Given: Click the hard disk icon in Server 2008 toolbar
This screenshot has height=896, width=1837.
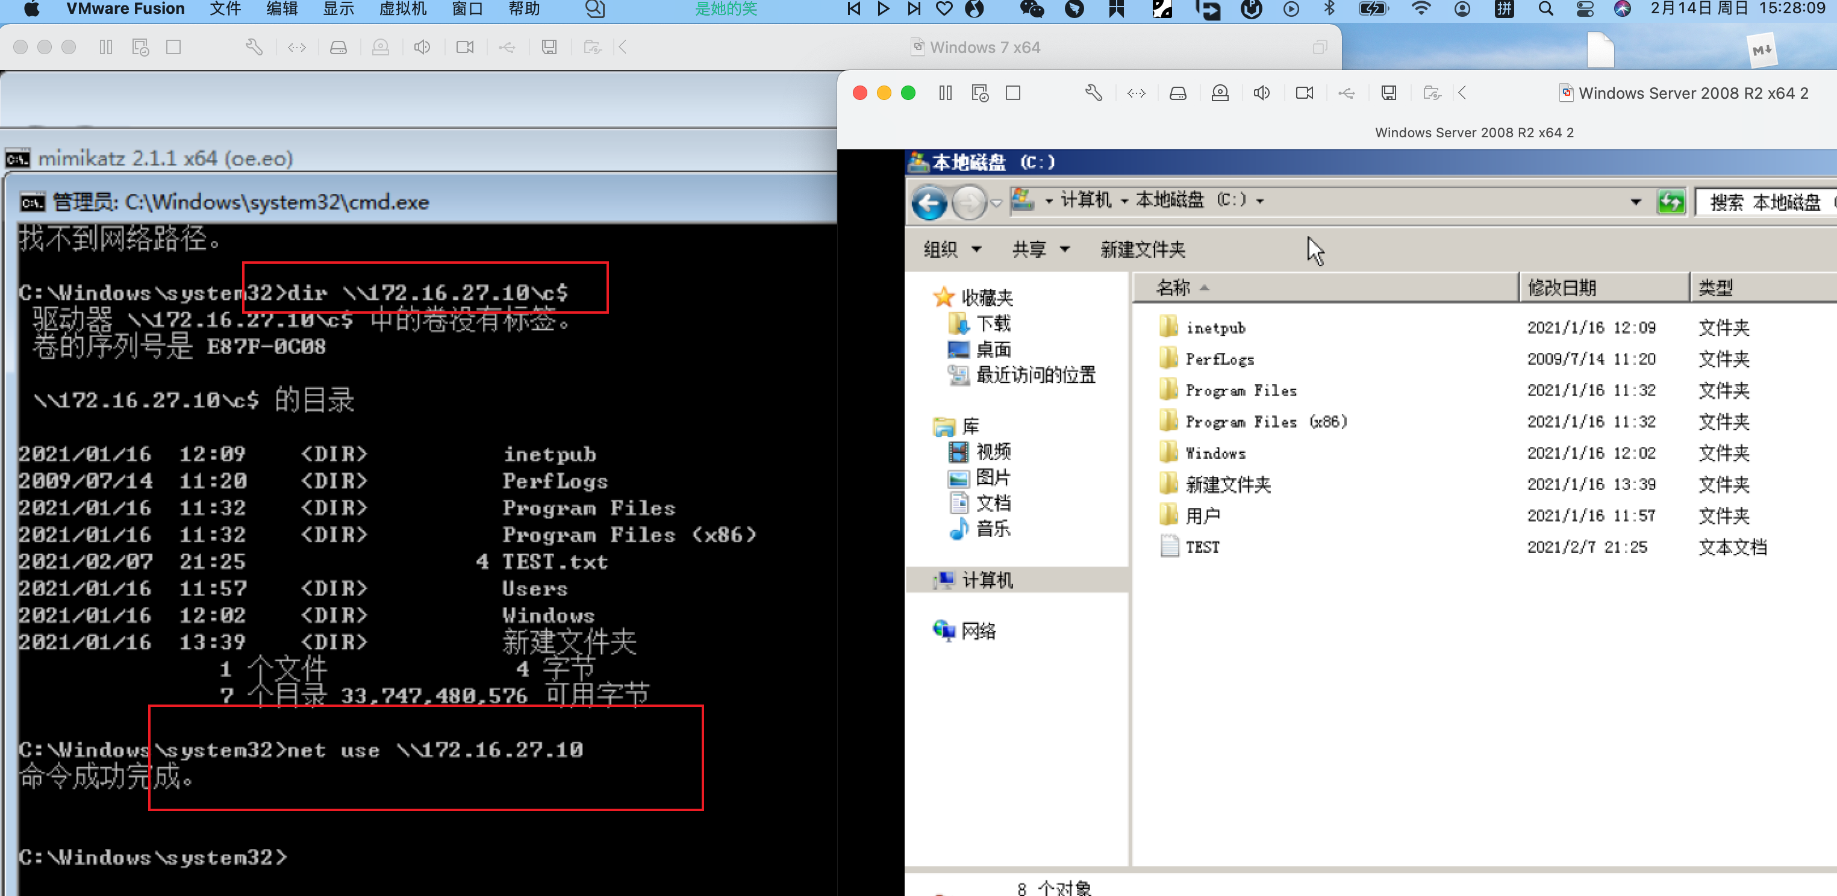Looking at the screenshot, I should 1177,93.
